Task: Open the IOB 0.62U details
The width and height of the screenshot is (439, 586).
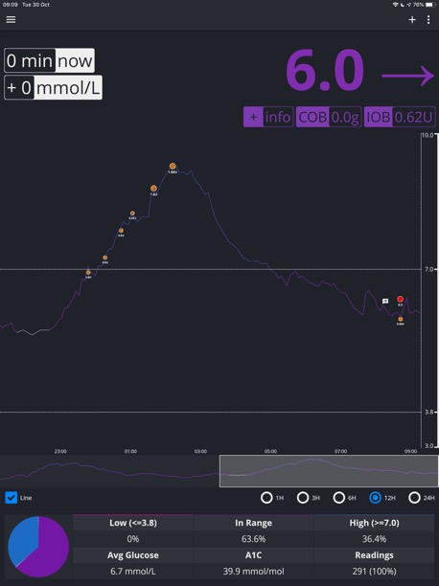Action: point(400,117)
